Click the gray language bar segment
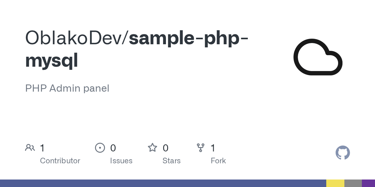 pyautogui.click(x=353, y=183)
